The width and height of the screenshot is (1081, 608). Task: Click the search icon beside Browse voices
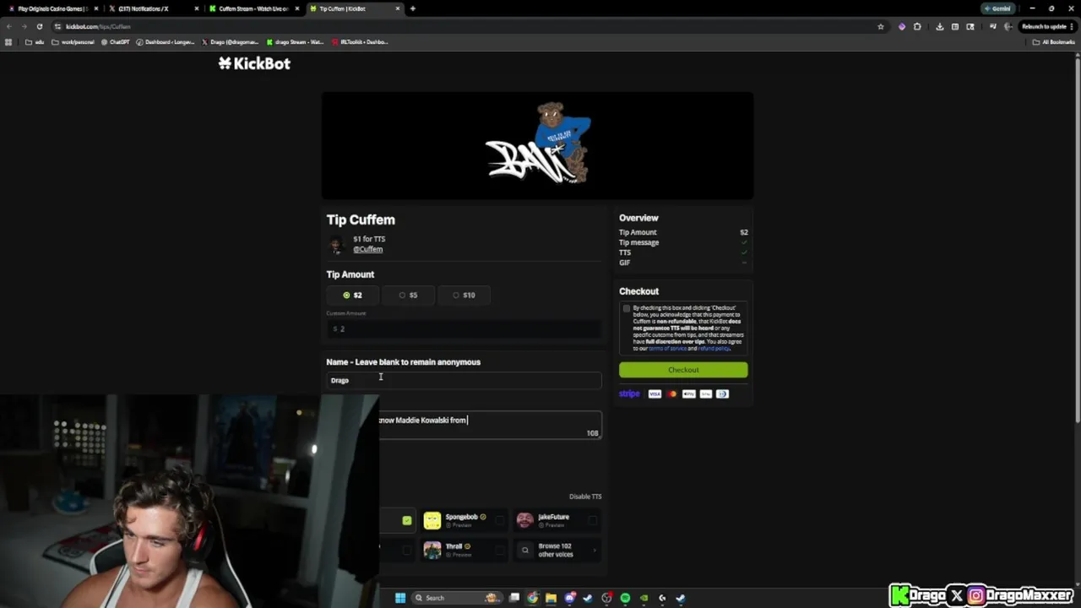click(524, 550)
